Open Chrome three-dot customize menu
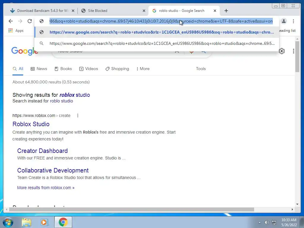Image resolution: width=304 pixels, height=228 pixels. click(293, 21)
